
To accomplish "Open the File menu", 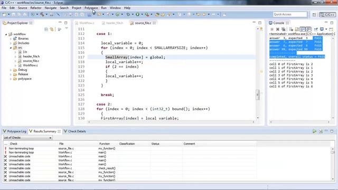I will point(4,8).
